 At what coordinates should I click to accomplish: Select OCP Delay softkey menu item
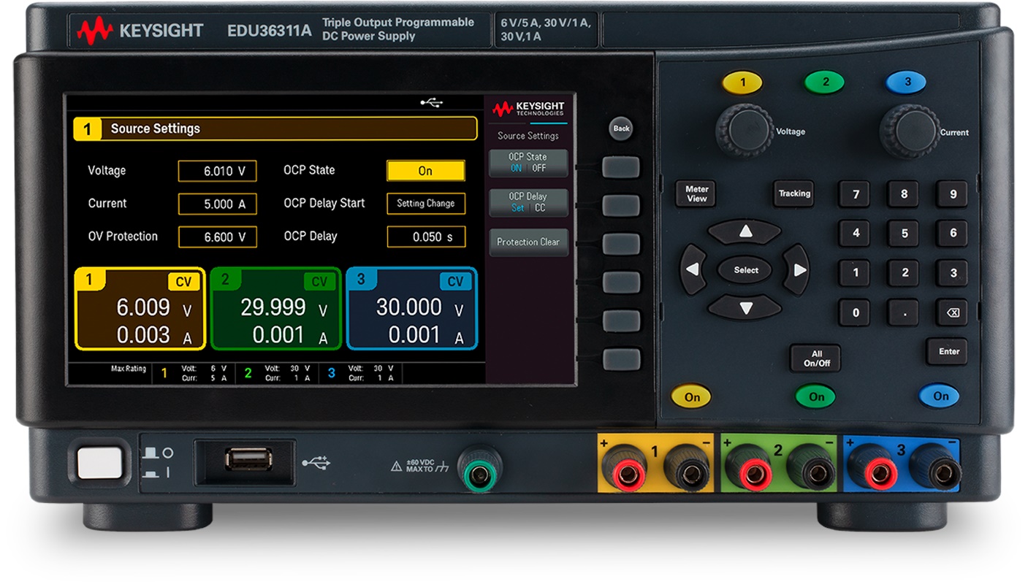point(528,202)
